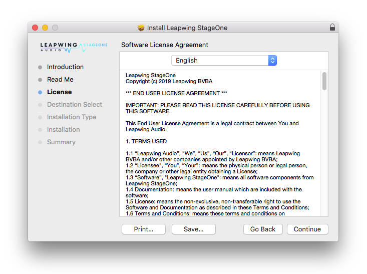
Task: Click the gray bullet next to Read Me
Action: click(x=40, y=80)
